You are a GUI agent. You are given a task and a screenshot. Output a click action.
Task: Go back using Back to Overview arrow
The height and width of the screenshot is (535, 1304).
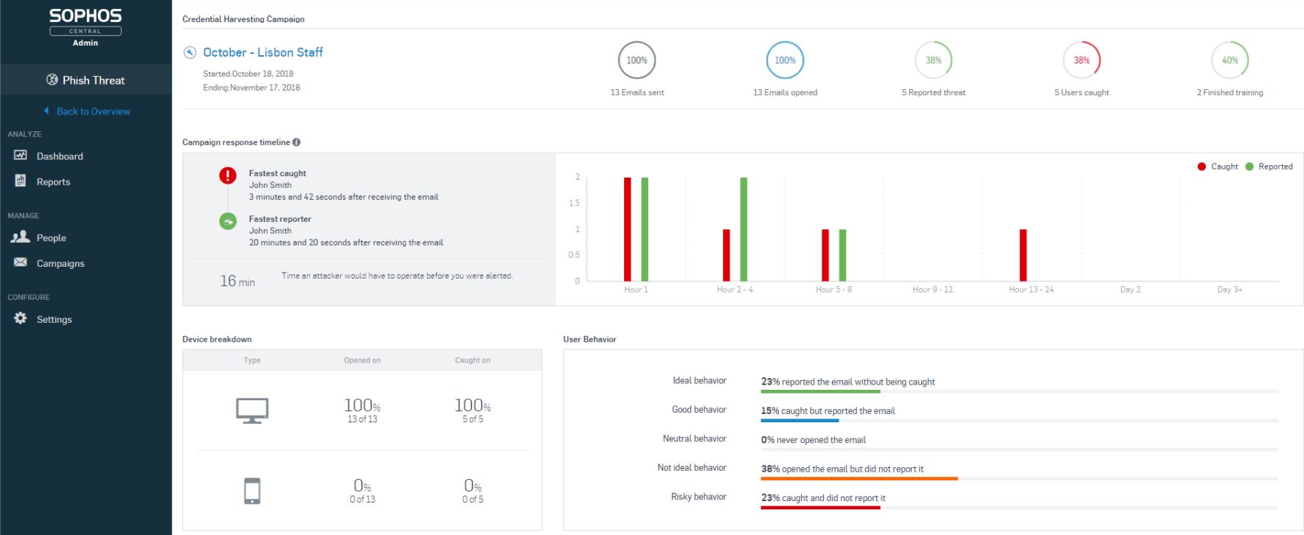point(46,111)
